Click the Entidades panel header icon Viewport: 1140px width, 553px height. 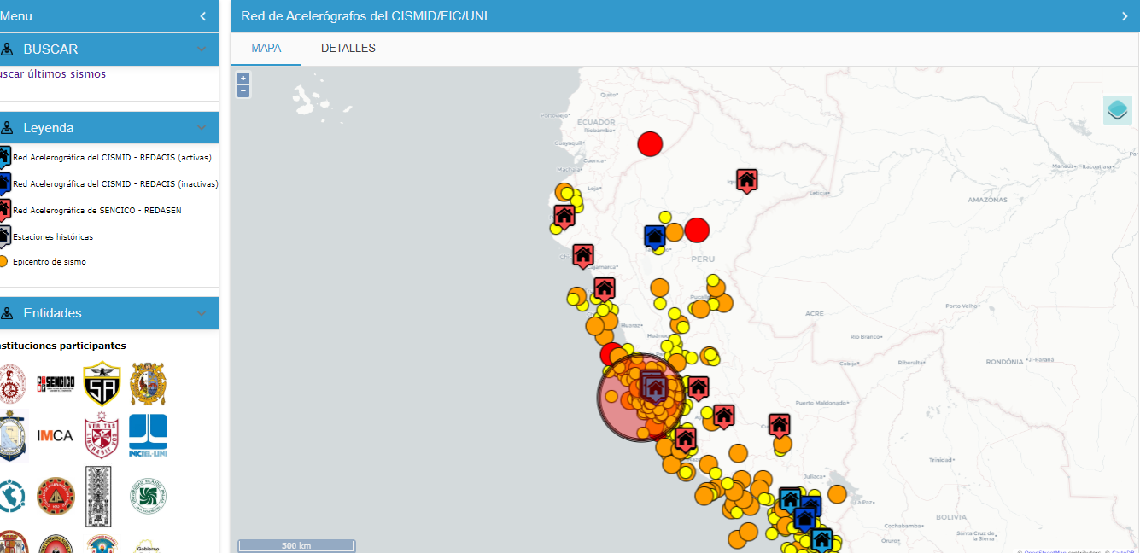click(x=7, y=313)
